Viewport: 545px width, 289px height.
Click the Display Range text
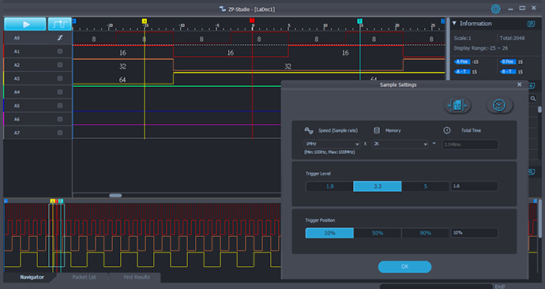481,48
